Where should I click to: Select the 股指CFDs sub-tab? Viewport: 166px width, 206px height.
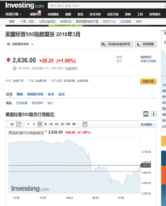[109, 21]
